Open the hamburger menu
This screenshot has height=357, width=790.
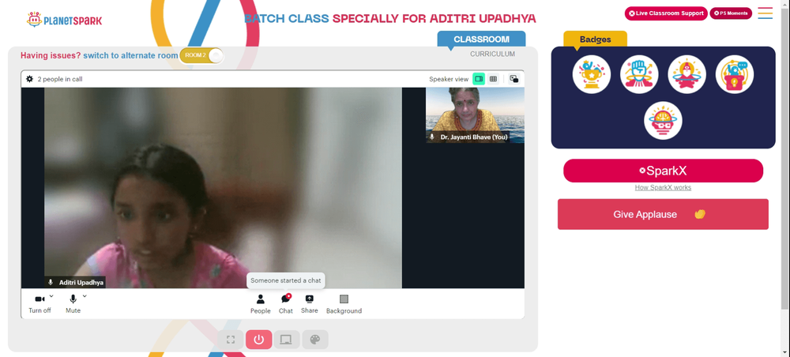[x=765, y=13]
